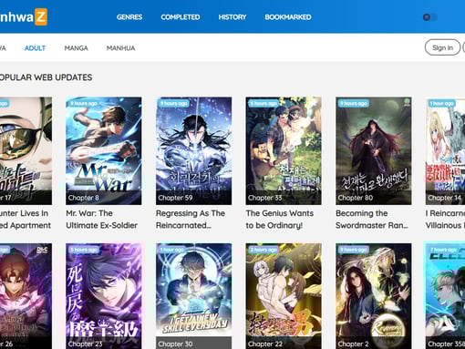The width and height of the screenshot is (465, 349).
Task: Click the time badge on Becoming the Swordmaster
Action: 354,104
